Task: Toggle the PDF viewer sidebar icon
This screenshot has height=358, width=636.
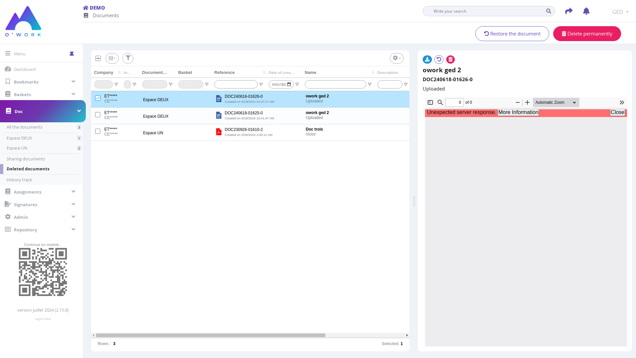Action: (430, 102)
